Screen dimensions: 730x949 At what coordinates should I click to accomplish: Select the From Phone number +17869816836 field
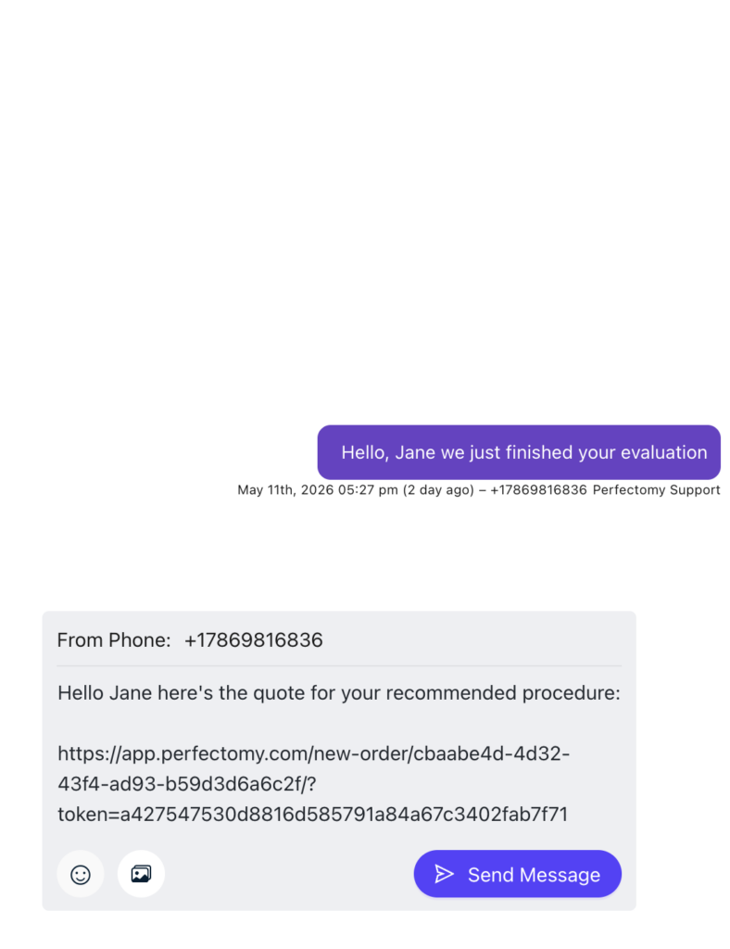coord(254,639)
